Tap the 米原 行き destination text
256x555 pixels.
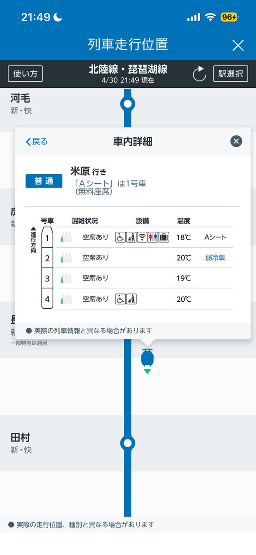(x=88, y=172)
